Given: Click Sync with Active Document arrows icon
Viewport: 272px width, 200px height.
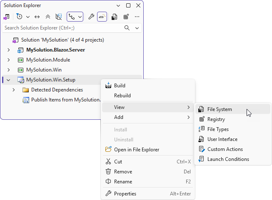Looking at the screenshot, I should click(x=37, y=17).
